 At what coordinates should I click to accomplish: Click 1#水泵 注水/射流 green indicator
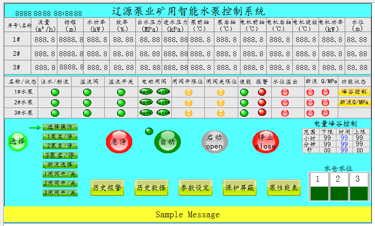[55, 92]
